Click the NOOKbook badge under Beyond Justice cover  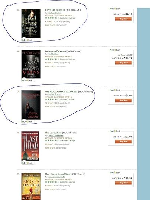(28, 40)
